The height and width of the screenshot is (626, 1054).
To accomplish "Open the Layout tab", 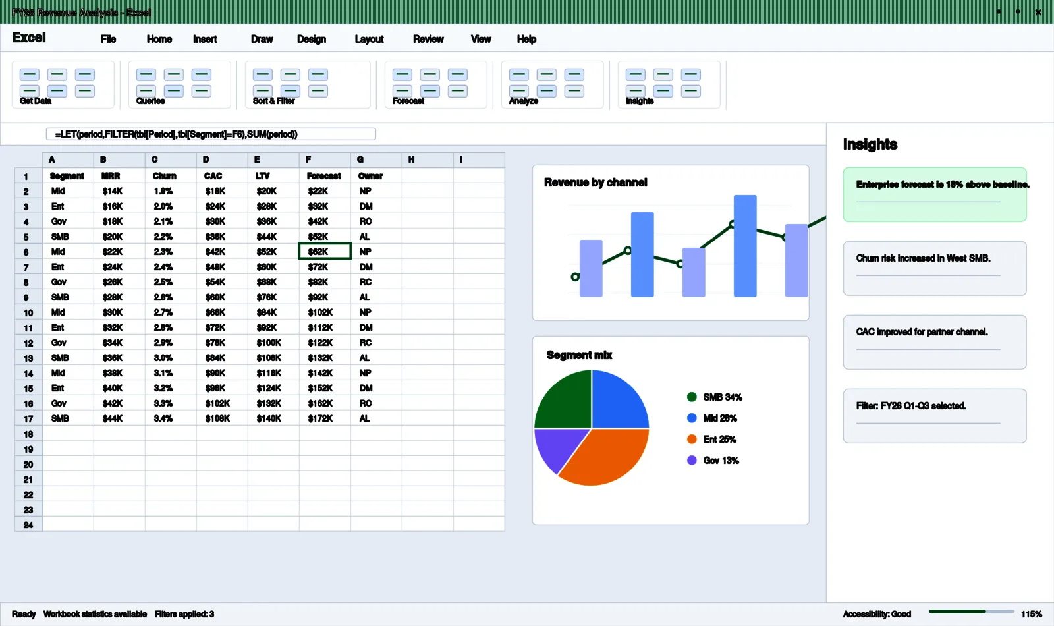I will [369, 39].
